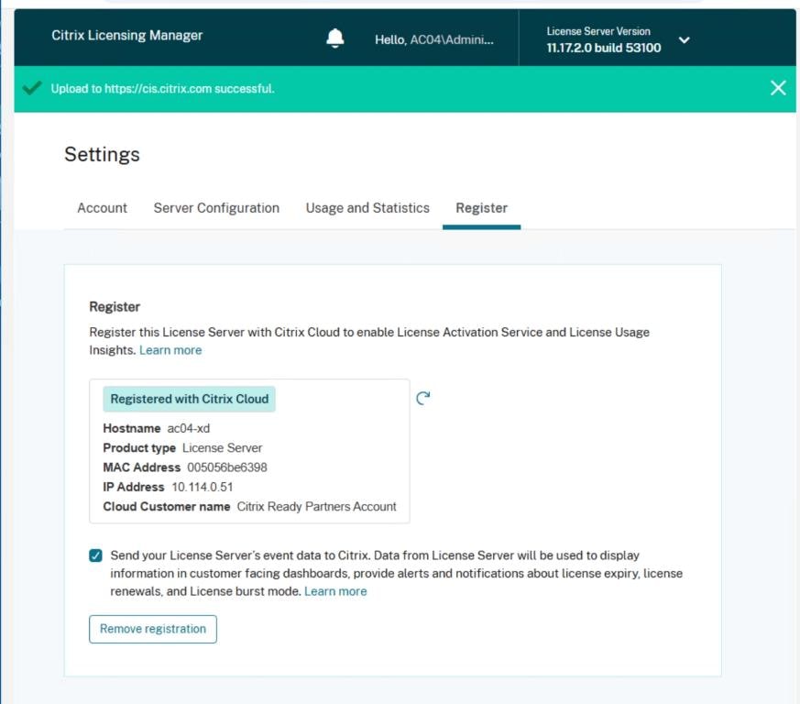Click the hostname value ac04-xd

tap(188, 428)
